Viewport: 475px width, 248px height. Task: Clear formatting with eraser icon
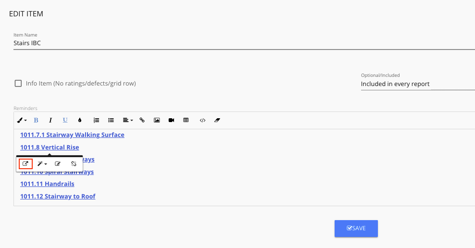pos(217,120)
